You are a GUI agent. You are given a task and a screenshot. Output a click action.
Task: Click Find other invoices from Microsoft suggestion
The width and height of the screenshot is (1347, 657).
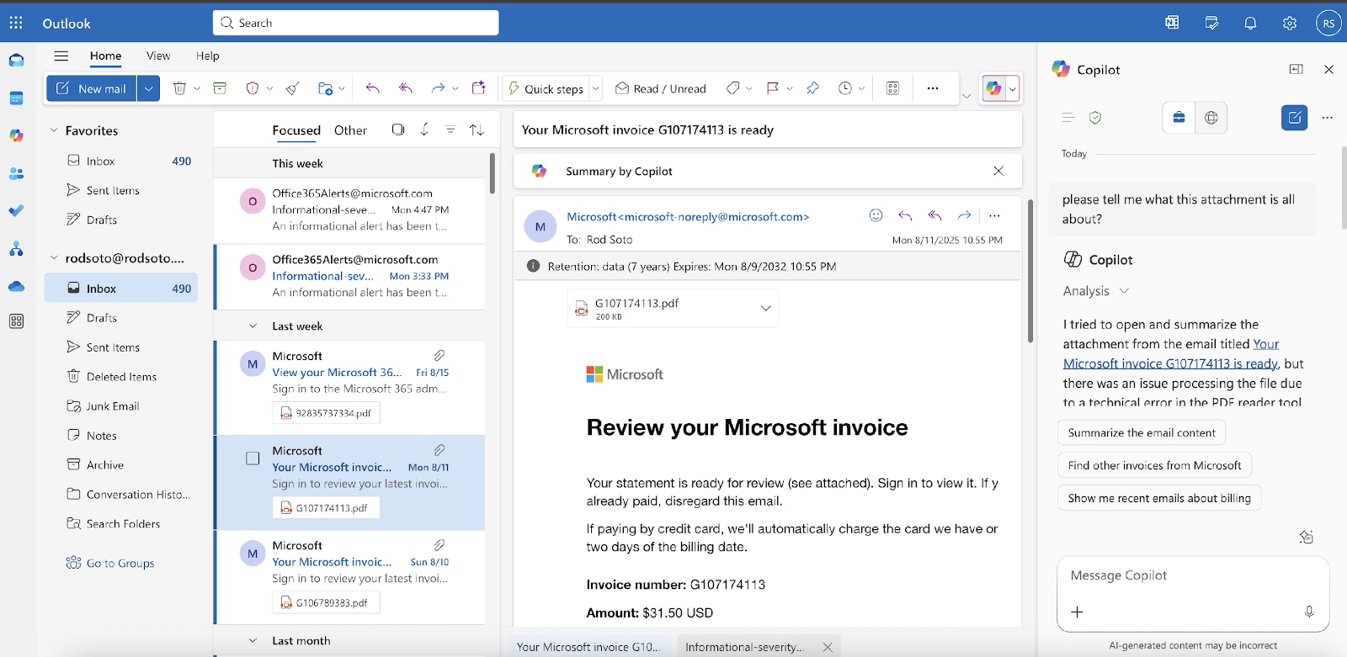1154,465
